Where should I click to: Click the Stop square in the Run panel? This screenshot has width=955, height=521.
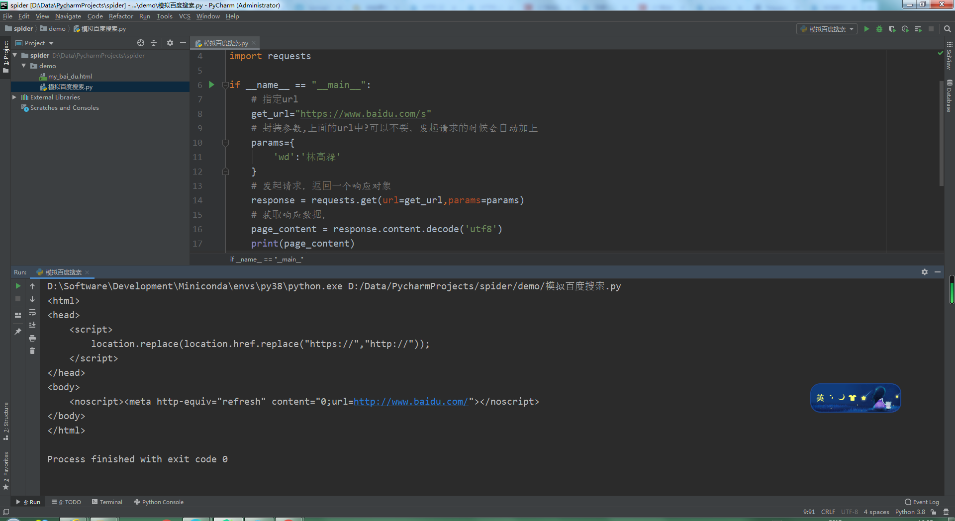click(x=18, y=299)
